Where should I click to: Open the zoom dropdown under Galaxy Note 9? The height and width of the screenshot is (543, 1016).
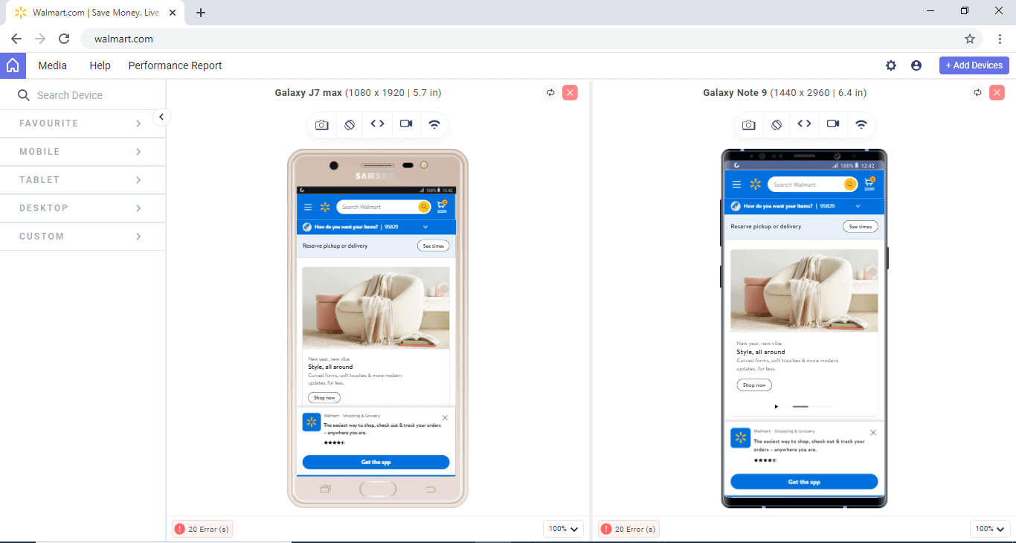[x=990, y=529]
